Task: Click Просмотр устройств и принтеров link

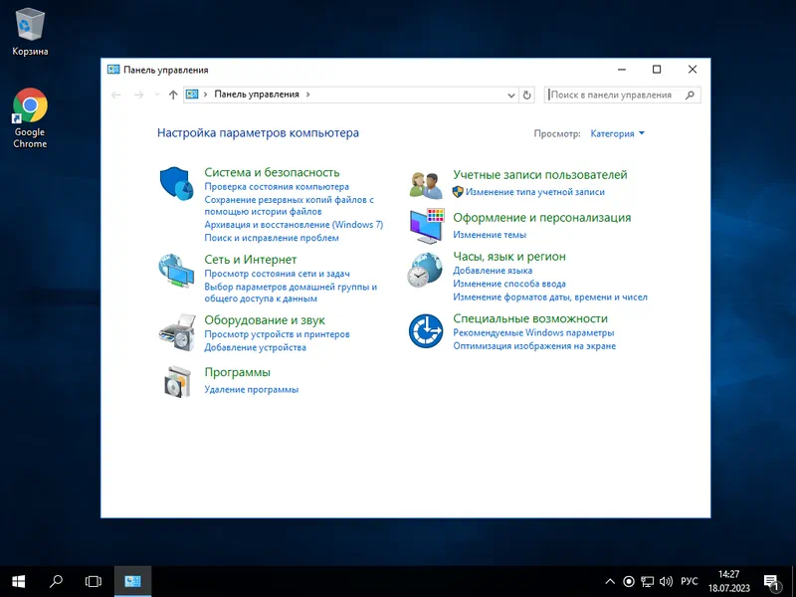Action: pos(277,334)
